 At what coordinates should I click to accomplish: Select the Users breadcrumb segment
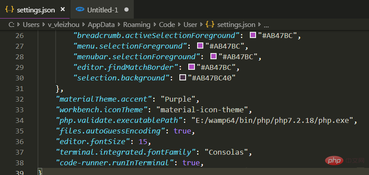(31, 24)
